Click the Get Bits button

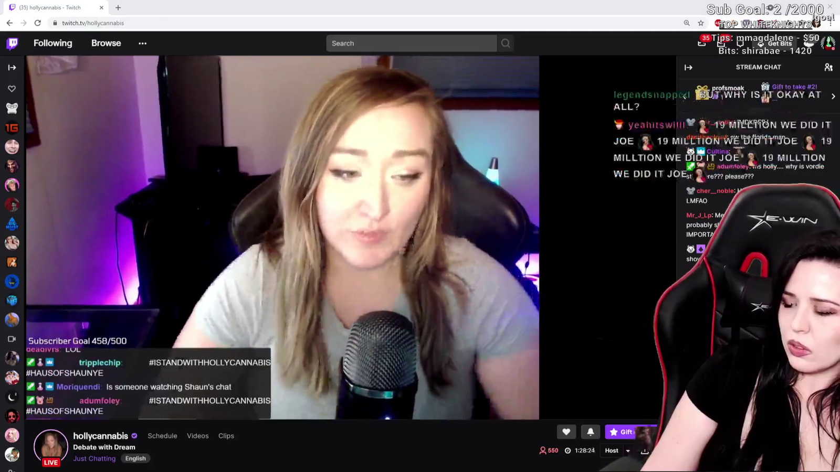coord(776,44)
